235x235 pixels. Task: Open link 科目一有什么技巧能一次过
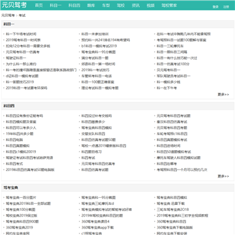[177, 58]
